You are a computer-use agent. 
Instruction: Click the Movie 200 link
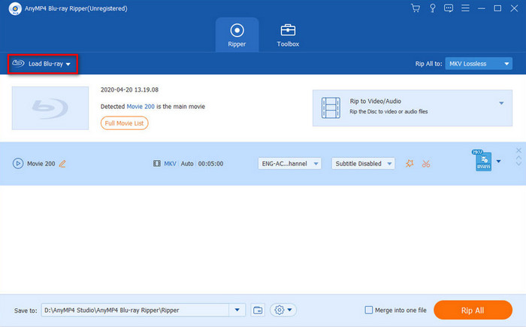(141, 107)
